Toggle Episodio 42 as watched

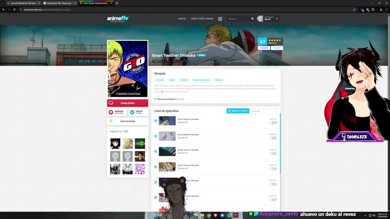pyautogui.click(x=273, y=138)
